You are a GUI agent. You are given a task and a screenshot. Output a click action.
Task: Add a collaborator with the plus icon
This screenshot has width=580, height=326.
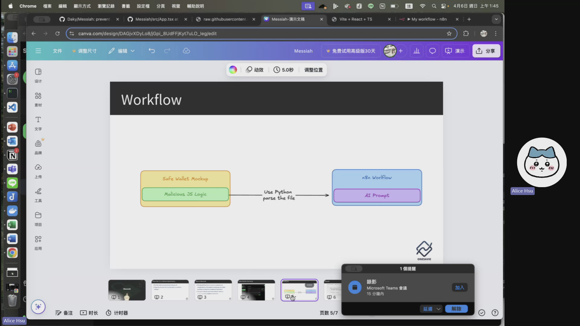click(401, 51)
